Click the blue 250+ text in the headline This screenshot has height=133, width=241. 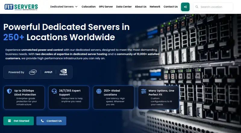[x=14, y=37]
